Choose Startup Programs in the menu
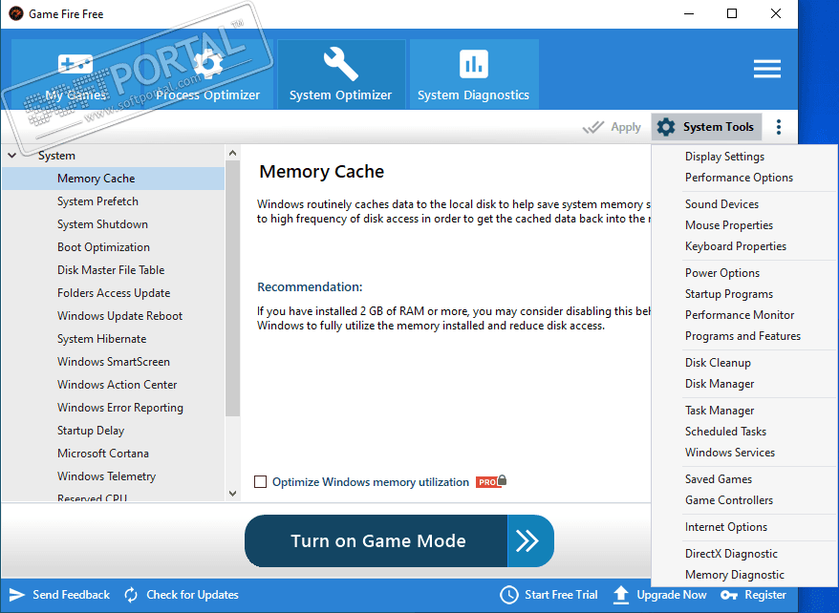The height and width of the screenshot is (613, 839). [729, 294]
